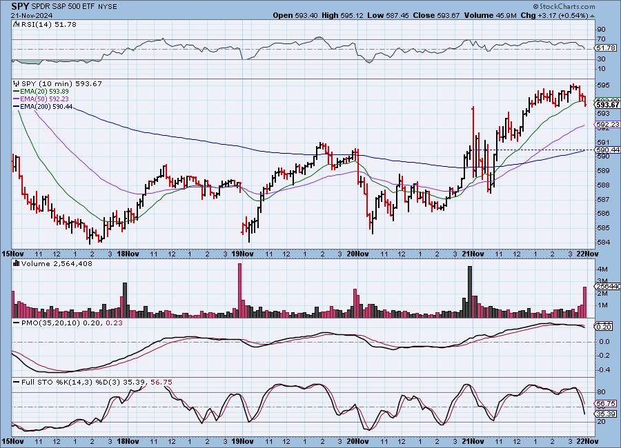This screenshot has width=621, height=448.
Task: Click the black PMO legend line marker
Action: (17, 323)
